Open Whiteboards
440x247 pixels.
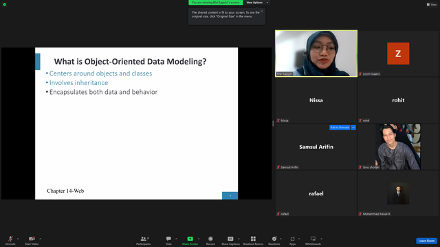click(x=313, y=240)
